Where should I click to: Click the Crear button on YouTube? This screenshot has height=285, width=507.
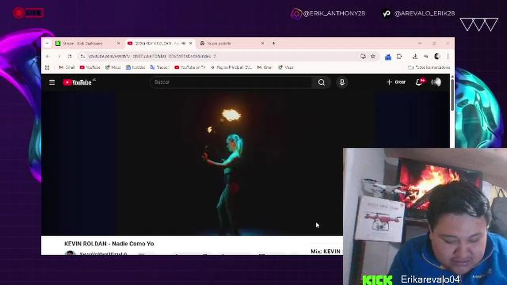(x=396, y=82)
